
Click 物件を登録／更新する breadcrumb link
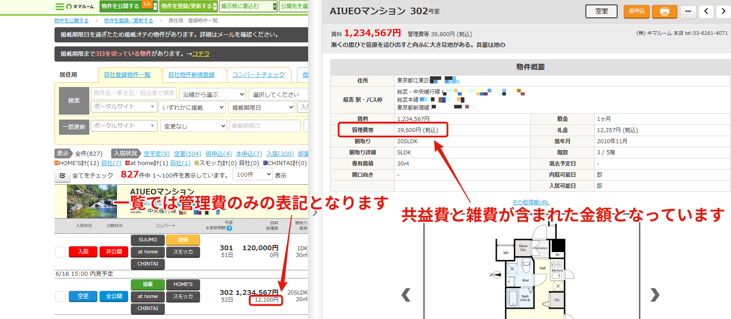[x=129, y=21]
